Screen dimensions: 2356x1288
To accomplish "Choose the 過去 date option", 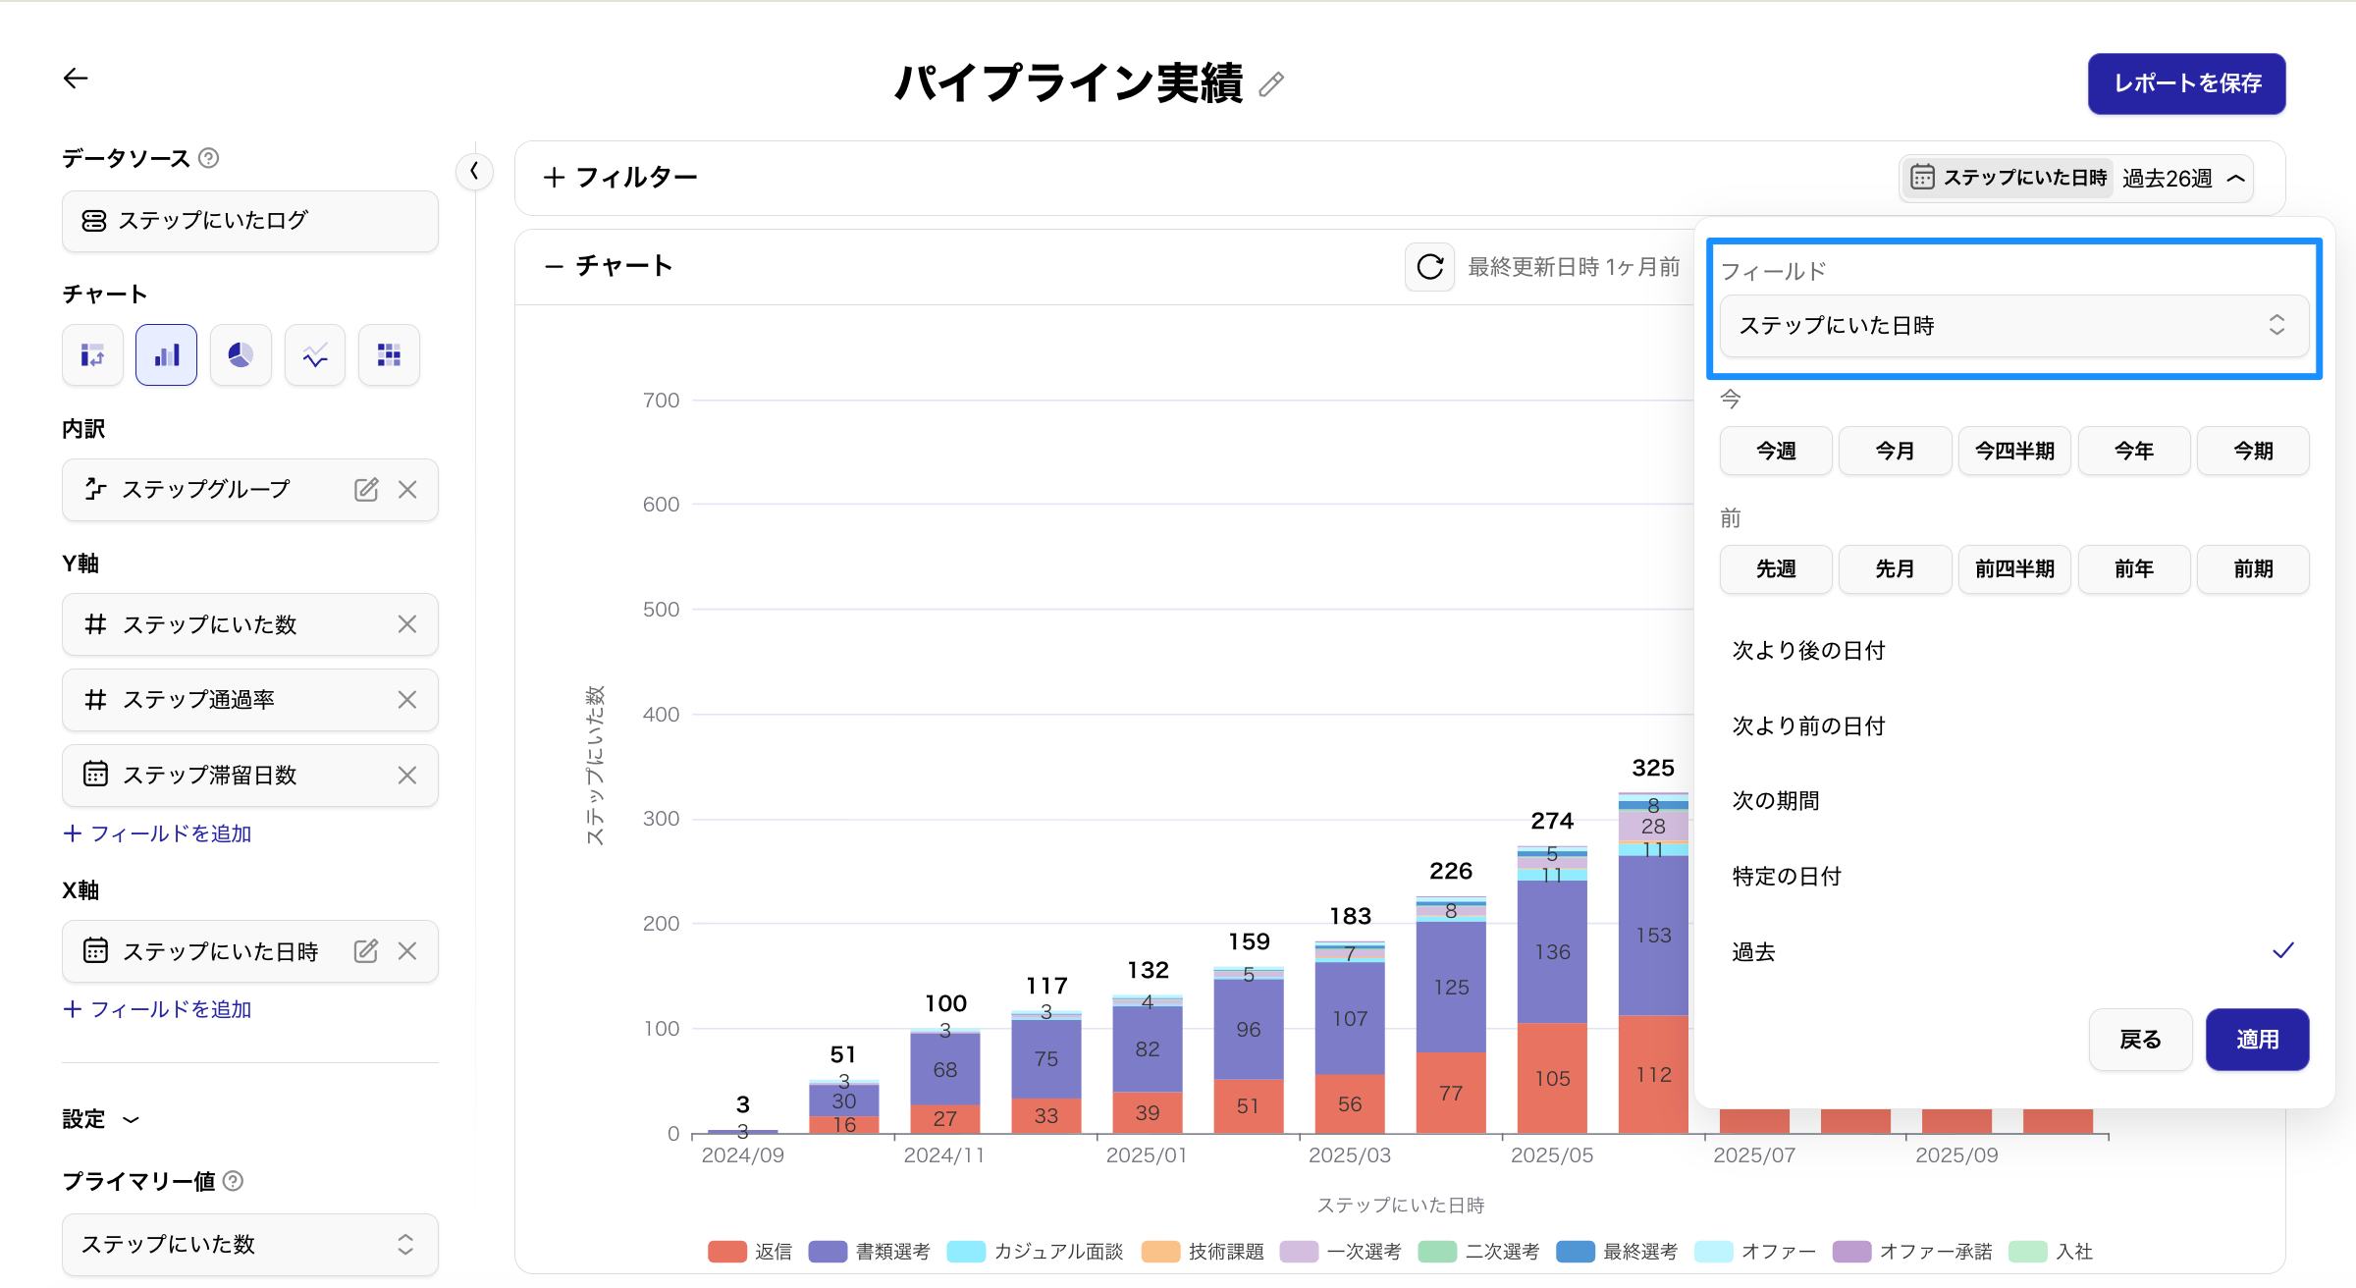I will click(x=1754, y=951).
